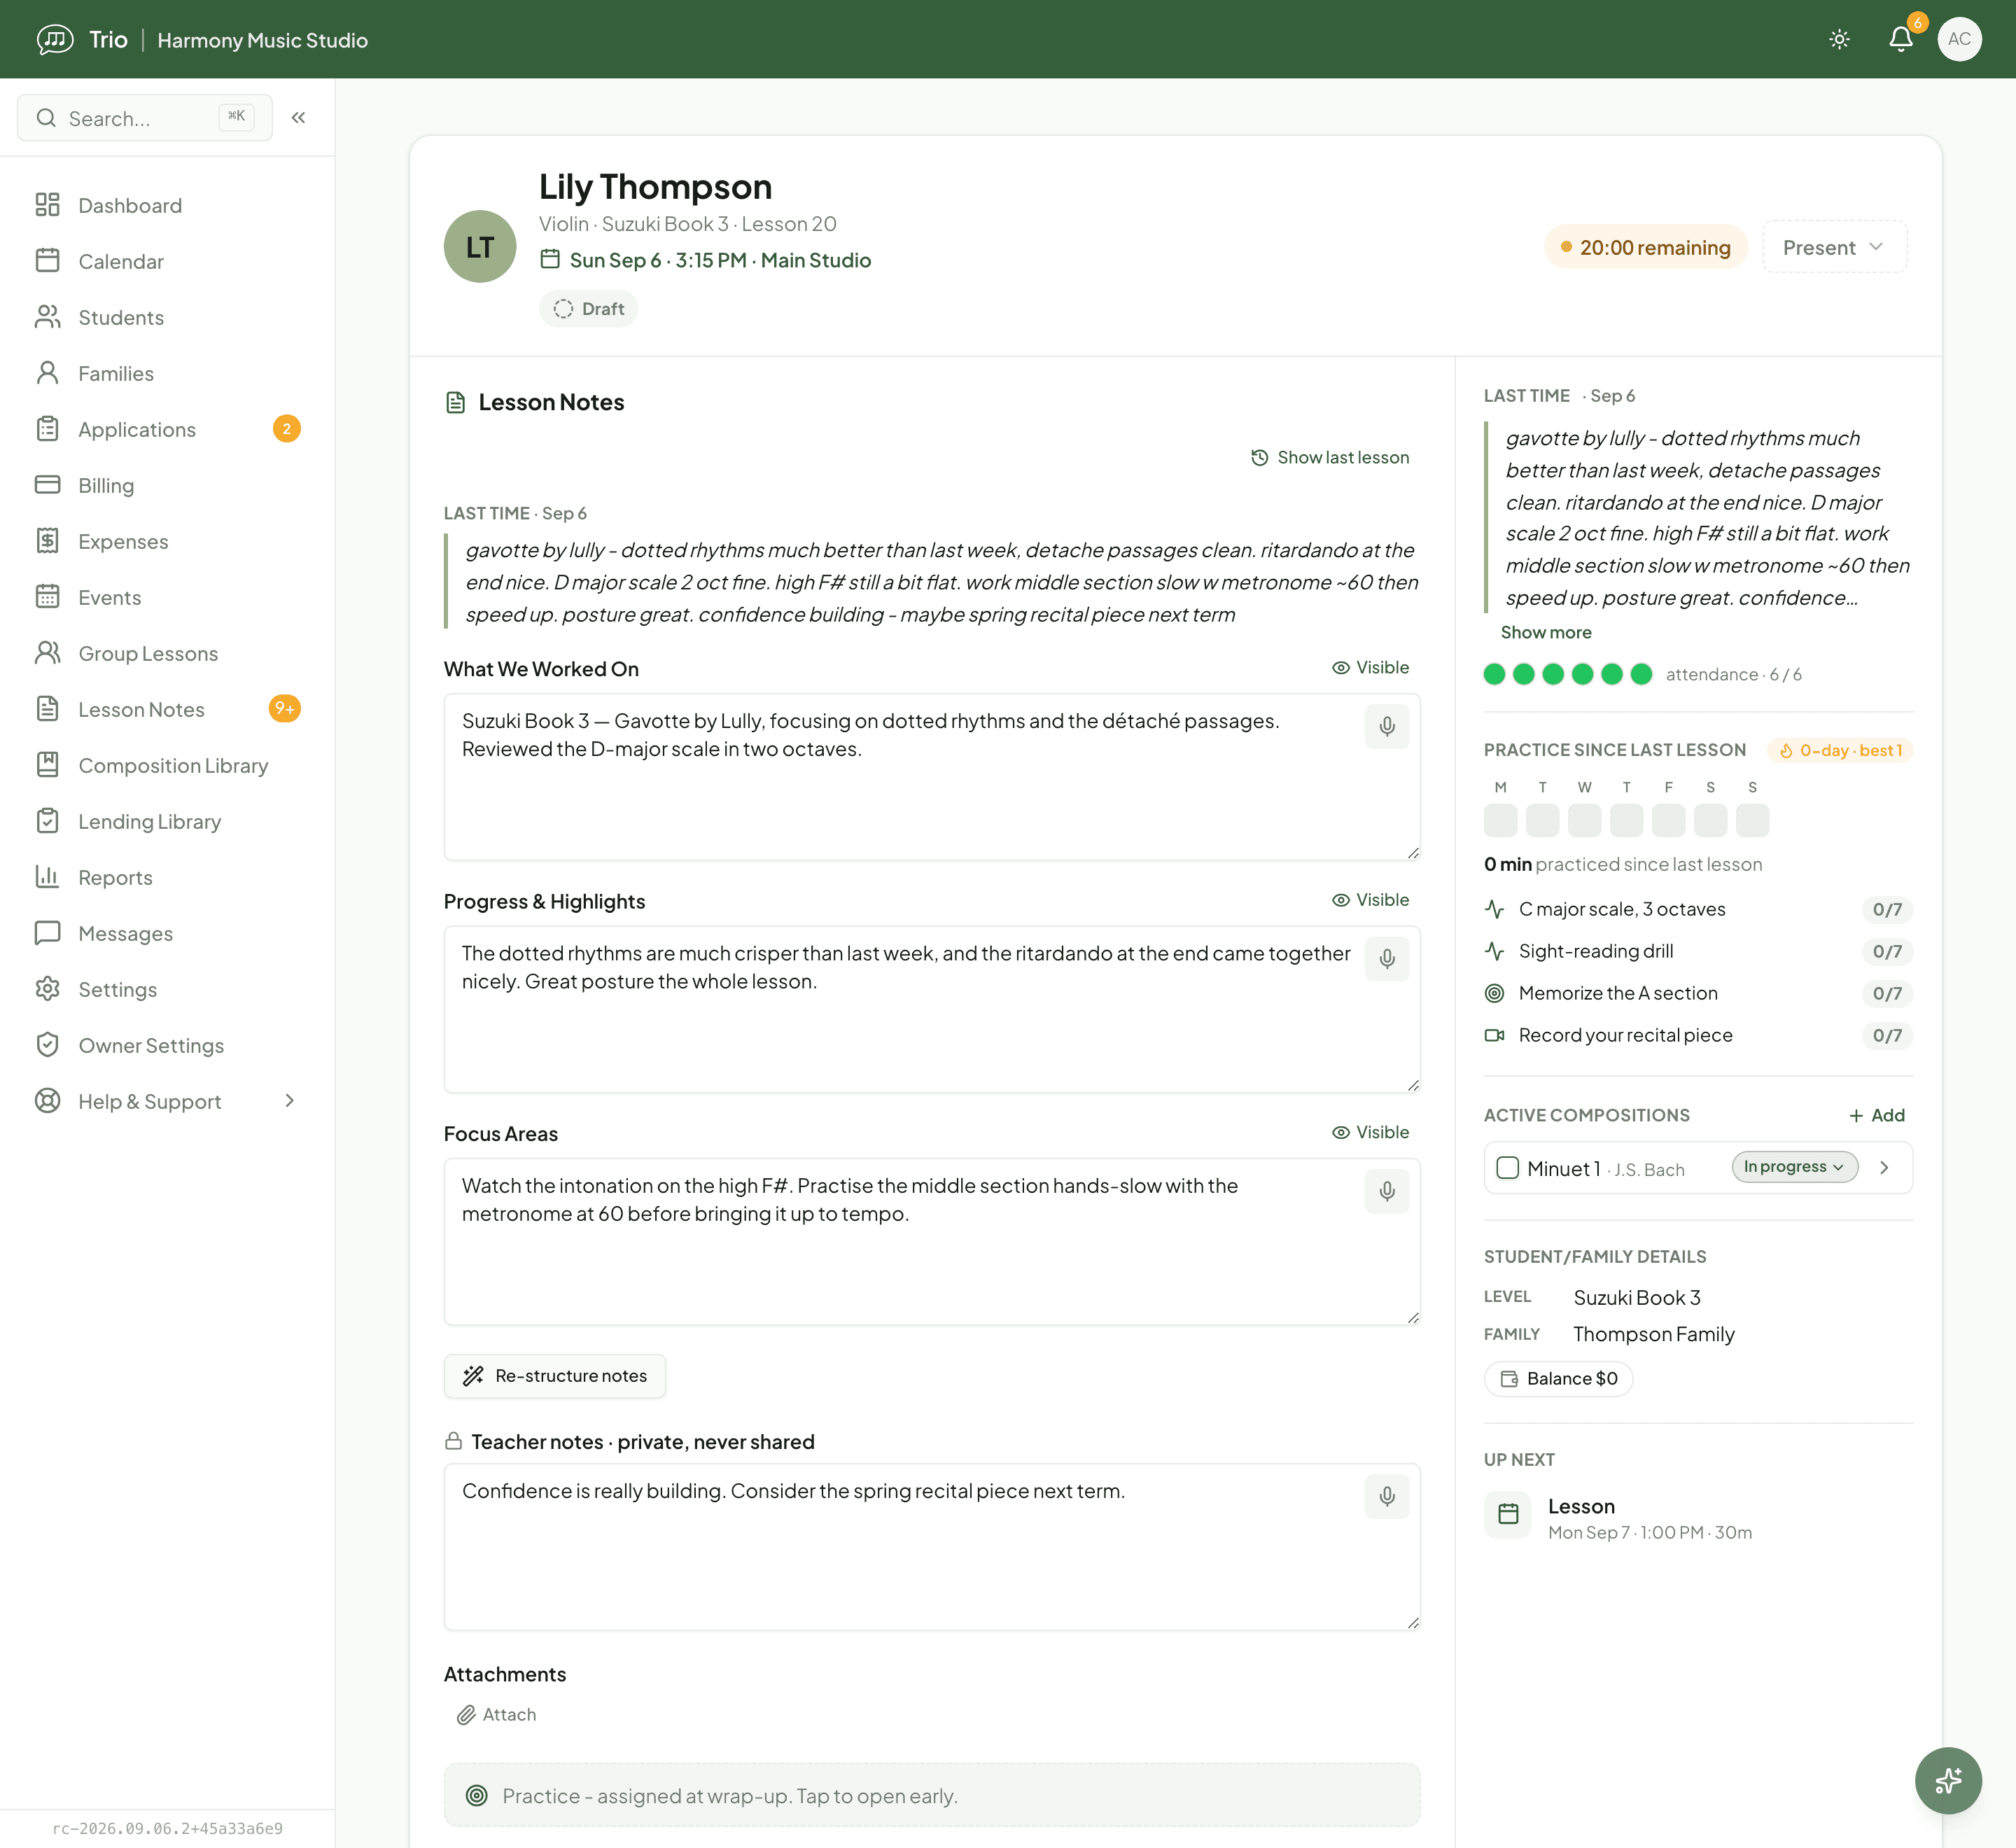
Task: Toggle Visible for Focus Areas
Action: (x=1370, y=1132)
